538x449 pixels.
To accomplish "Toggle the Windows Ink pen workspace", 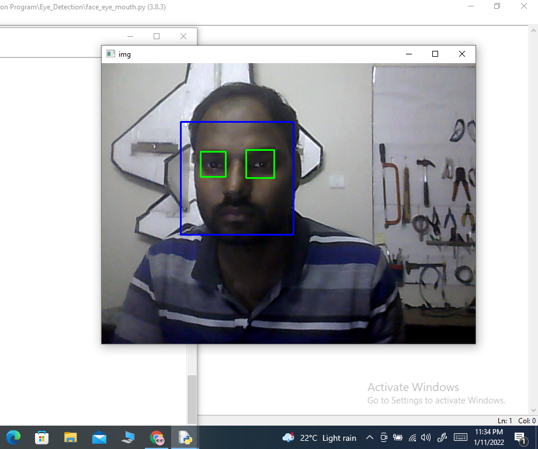I will click(x=442, y=437).
